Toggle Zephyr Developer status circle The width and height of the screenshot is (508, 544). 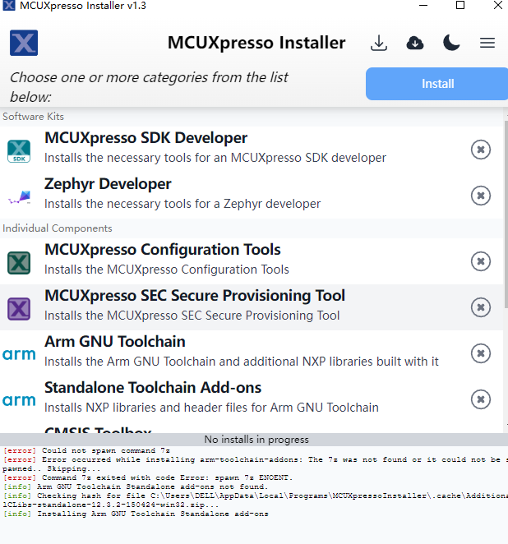click(x=481, y=196)
